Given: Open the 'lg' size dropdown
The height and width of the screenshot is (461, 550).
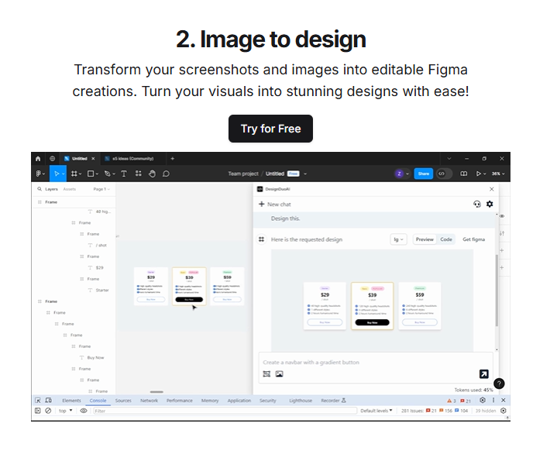Looking at the screenshot, I should [x=398, y=239].
